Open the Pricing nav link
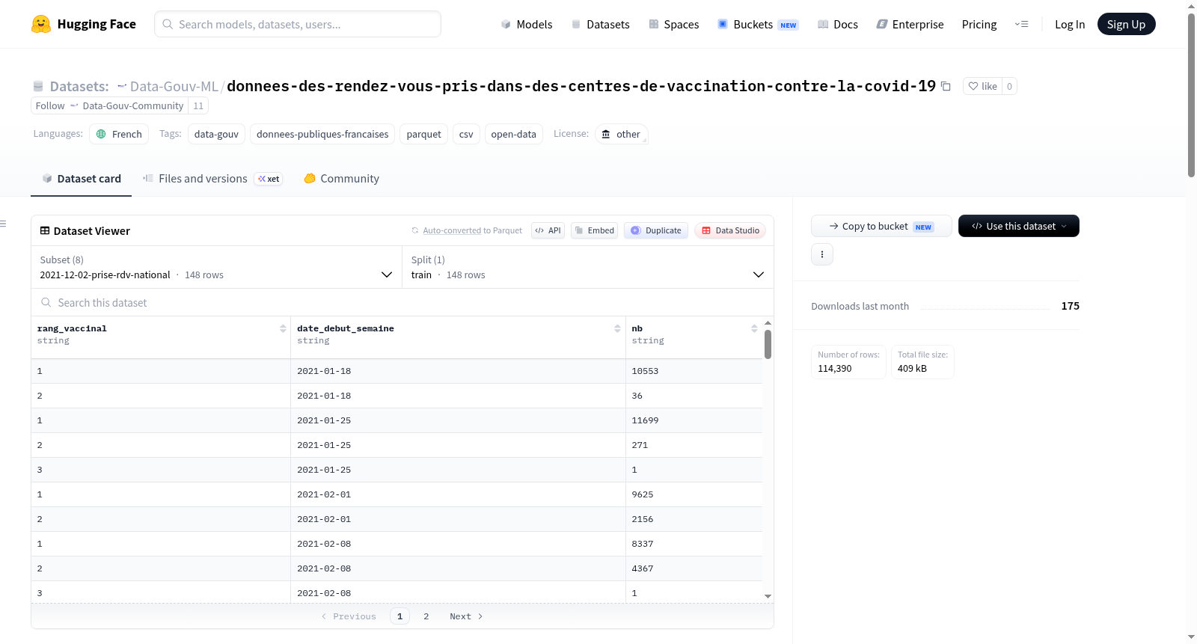 coord(979,24)
